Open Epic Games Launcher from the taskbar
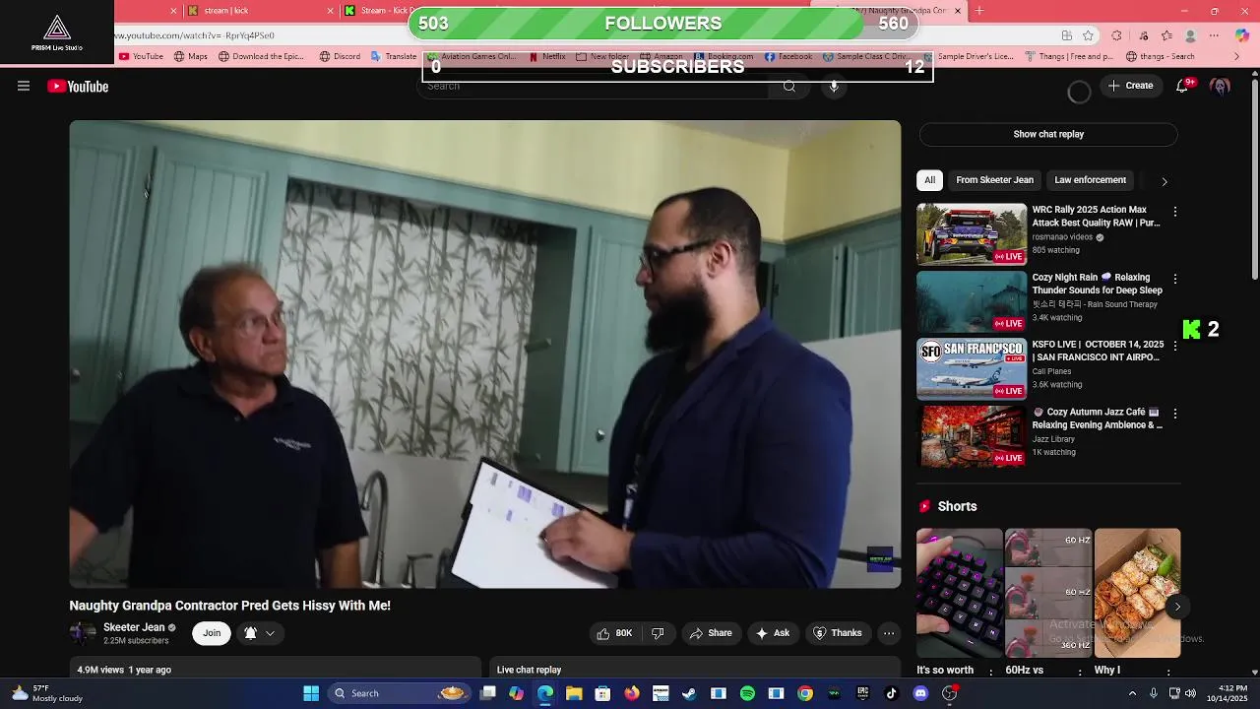Viewport: 1260px width, 709px height. point(863,693)
